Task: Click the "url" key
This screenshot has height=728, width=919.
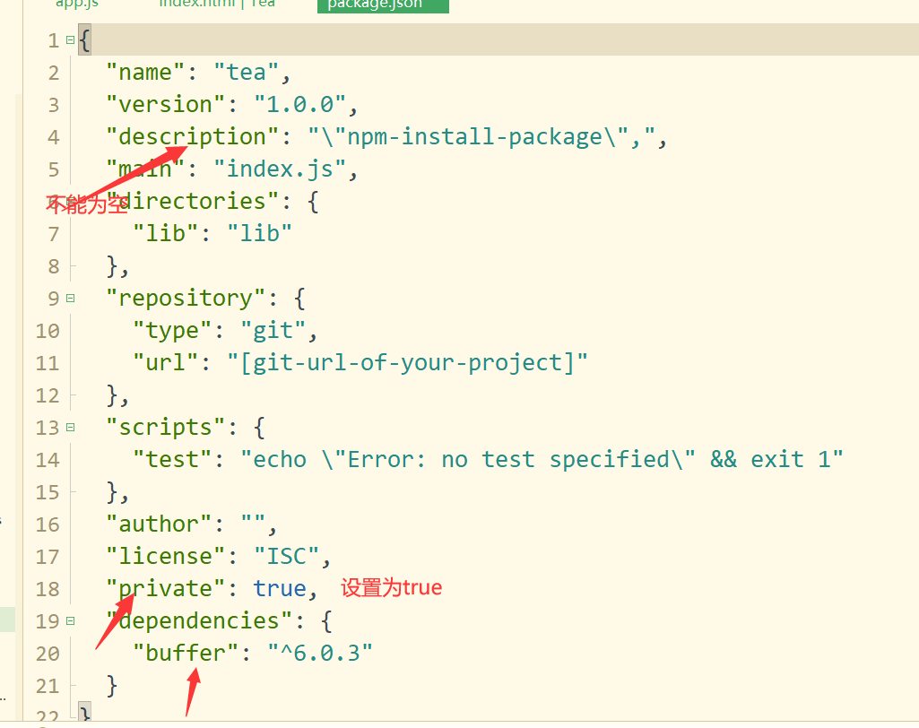Action: coord(166,363)
